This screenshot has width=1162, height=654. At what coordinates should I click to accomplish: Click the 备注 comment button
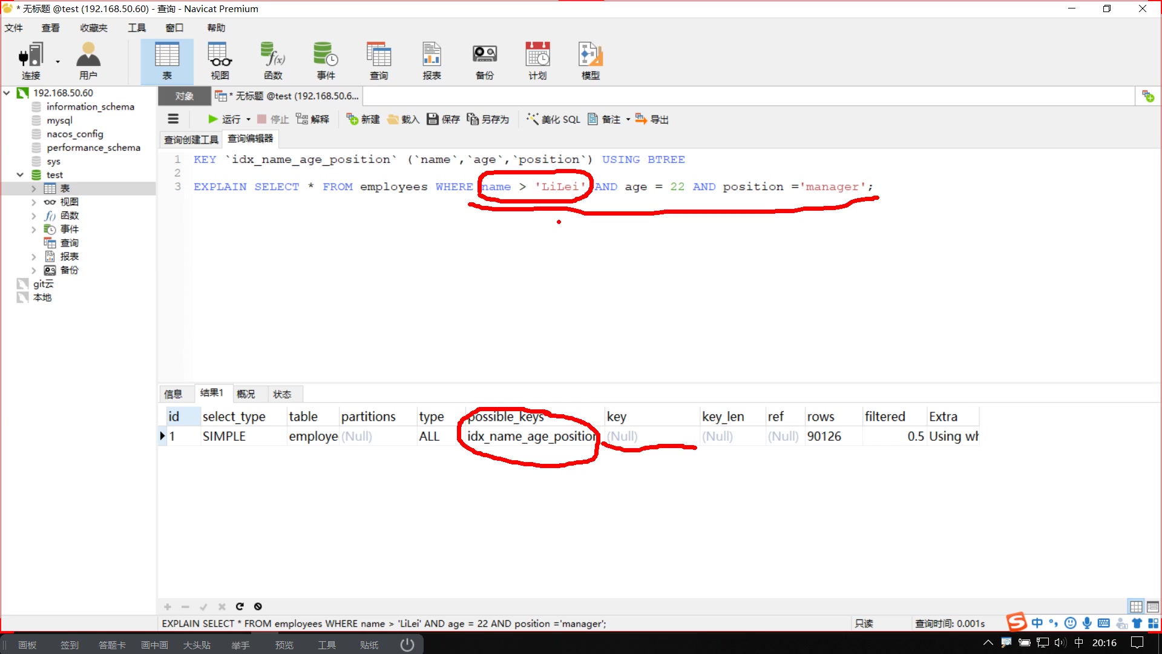pyautogui.click(x=605, y=119)
